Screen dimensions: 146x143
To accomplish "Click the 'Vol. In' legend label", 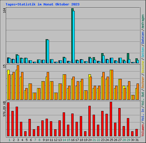I will point(143,115).
